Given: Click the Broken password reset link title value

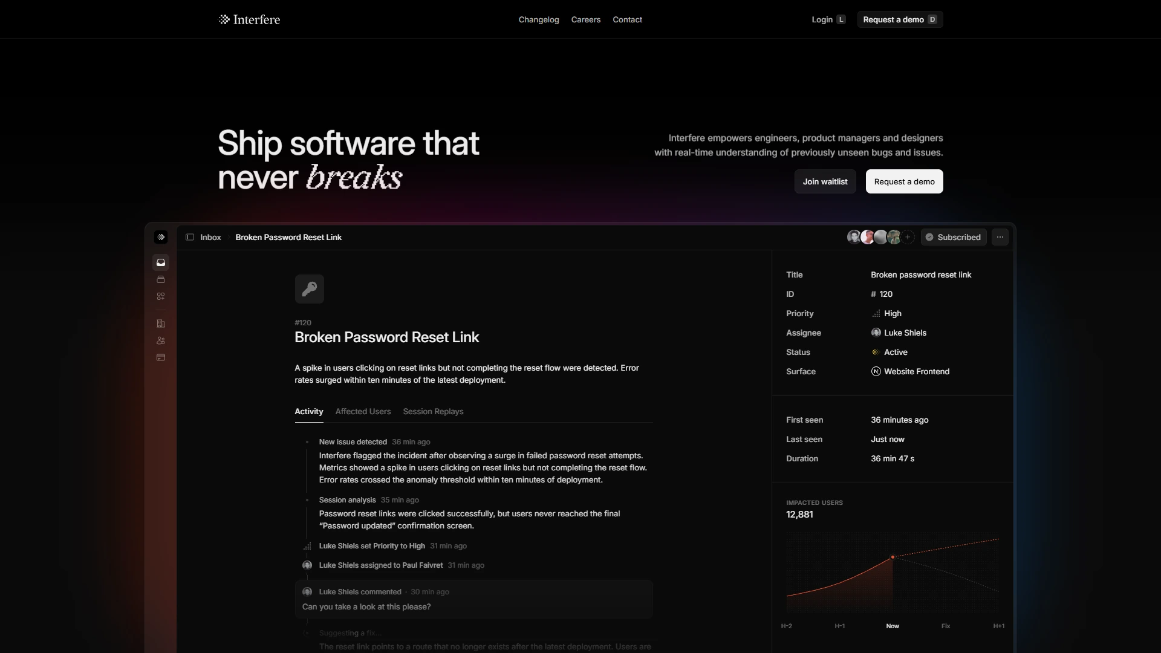Looking at the screenshot, I should [921, 275].
